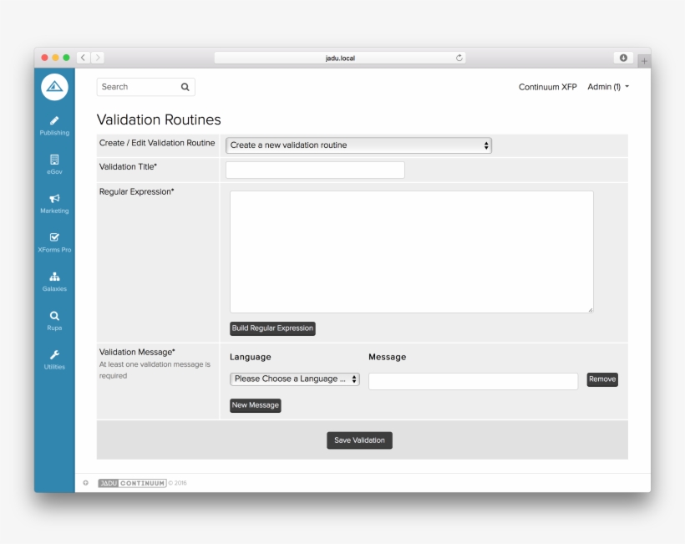Click Build Regular Expression
This screenshot has width=685, height=544.
(272, 328)
